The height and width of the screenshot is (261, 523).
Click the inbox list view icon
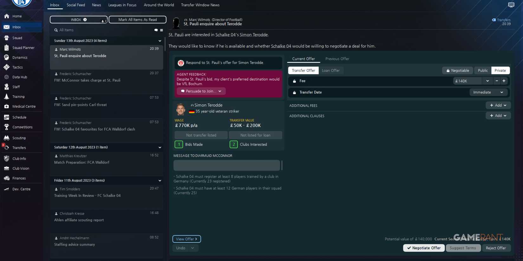(161, 30)
